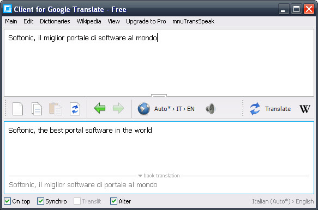Minimize the Client for Google Translate window
Viewport: 318px width, 210px height.
(x=283, y=9)
